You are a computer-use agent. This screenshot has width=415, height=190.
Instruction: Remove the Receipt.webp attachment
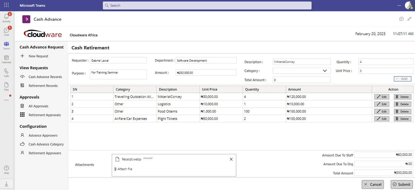pyautogui.click(x=231, y=159)
